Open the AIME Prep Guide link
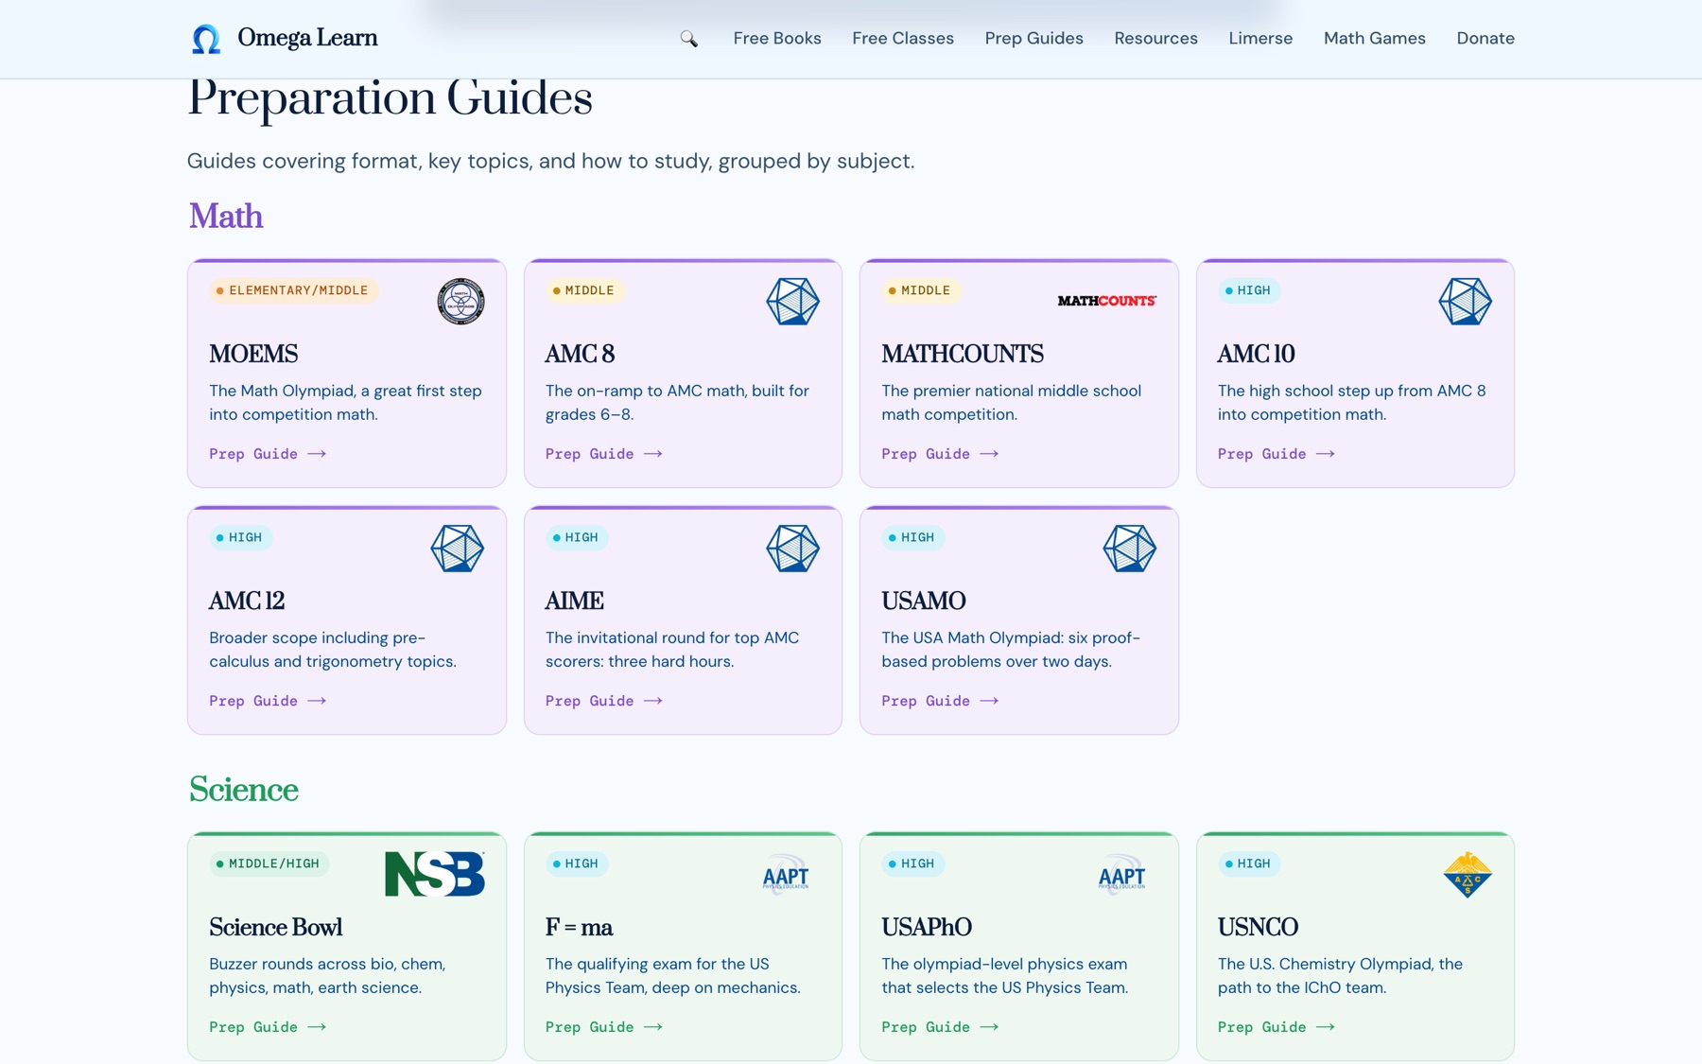The height and width of the screenshot is (1064, 1702). [603, 701]
